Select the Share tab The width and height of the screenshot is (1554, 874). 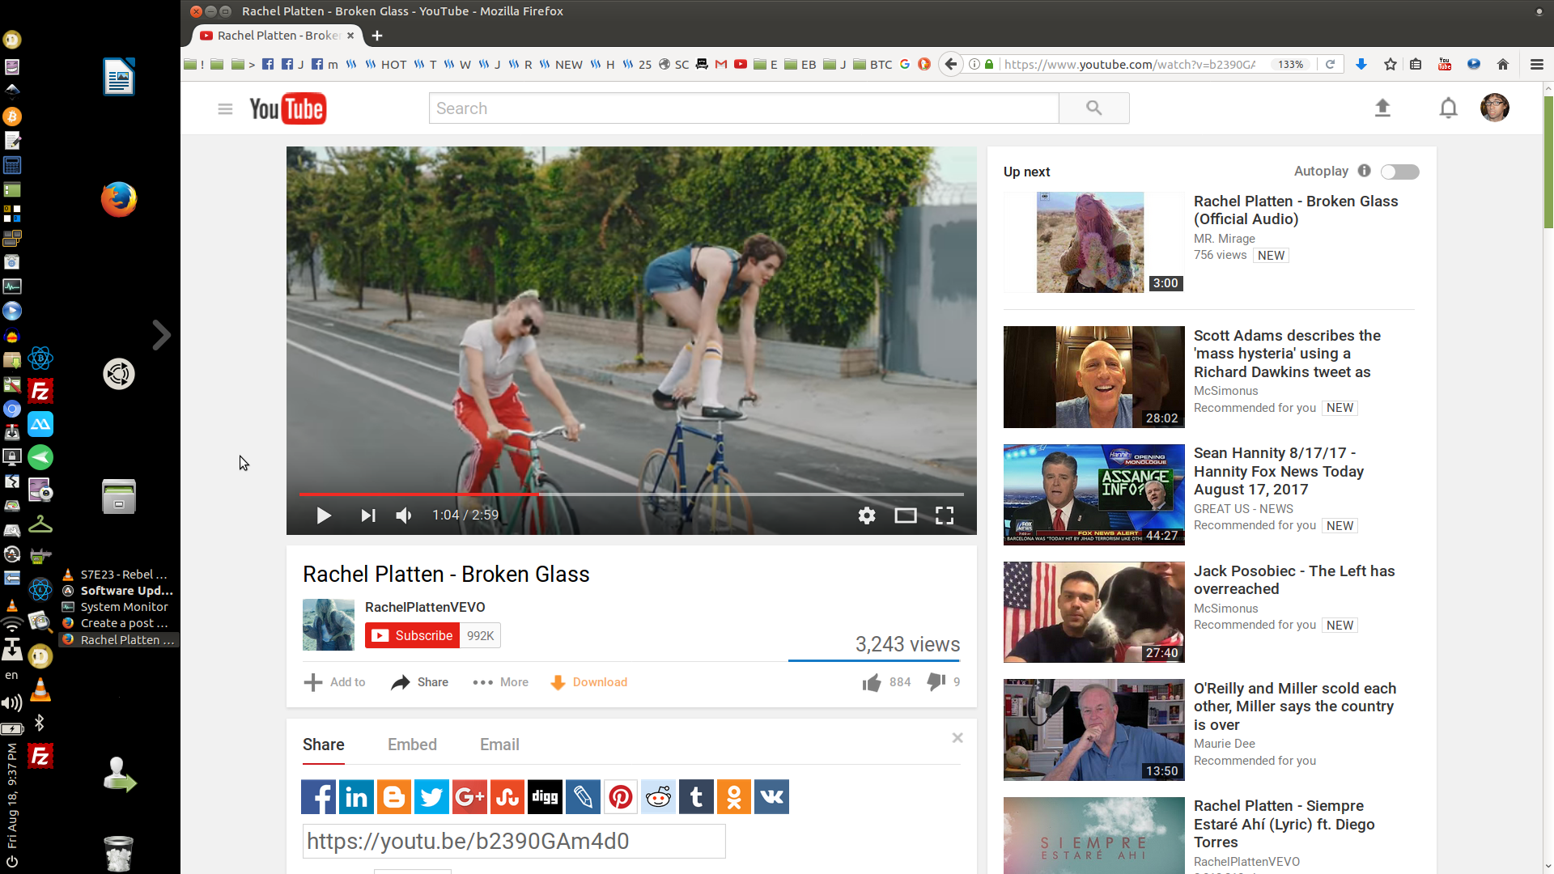(x=324, y=745)
